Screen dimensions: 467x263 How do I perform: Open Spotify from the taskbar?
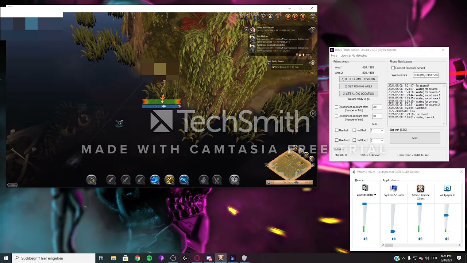tap(149, 258)
